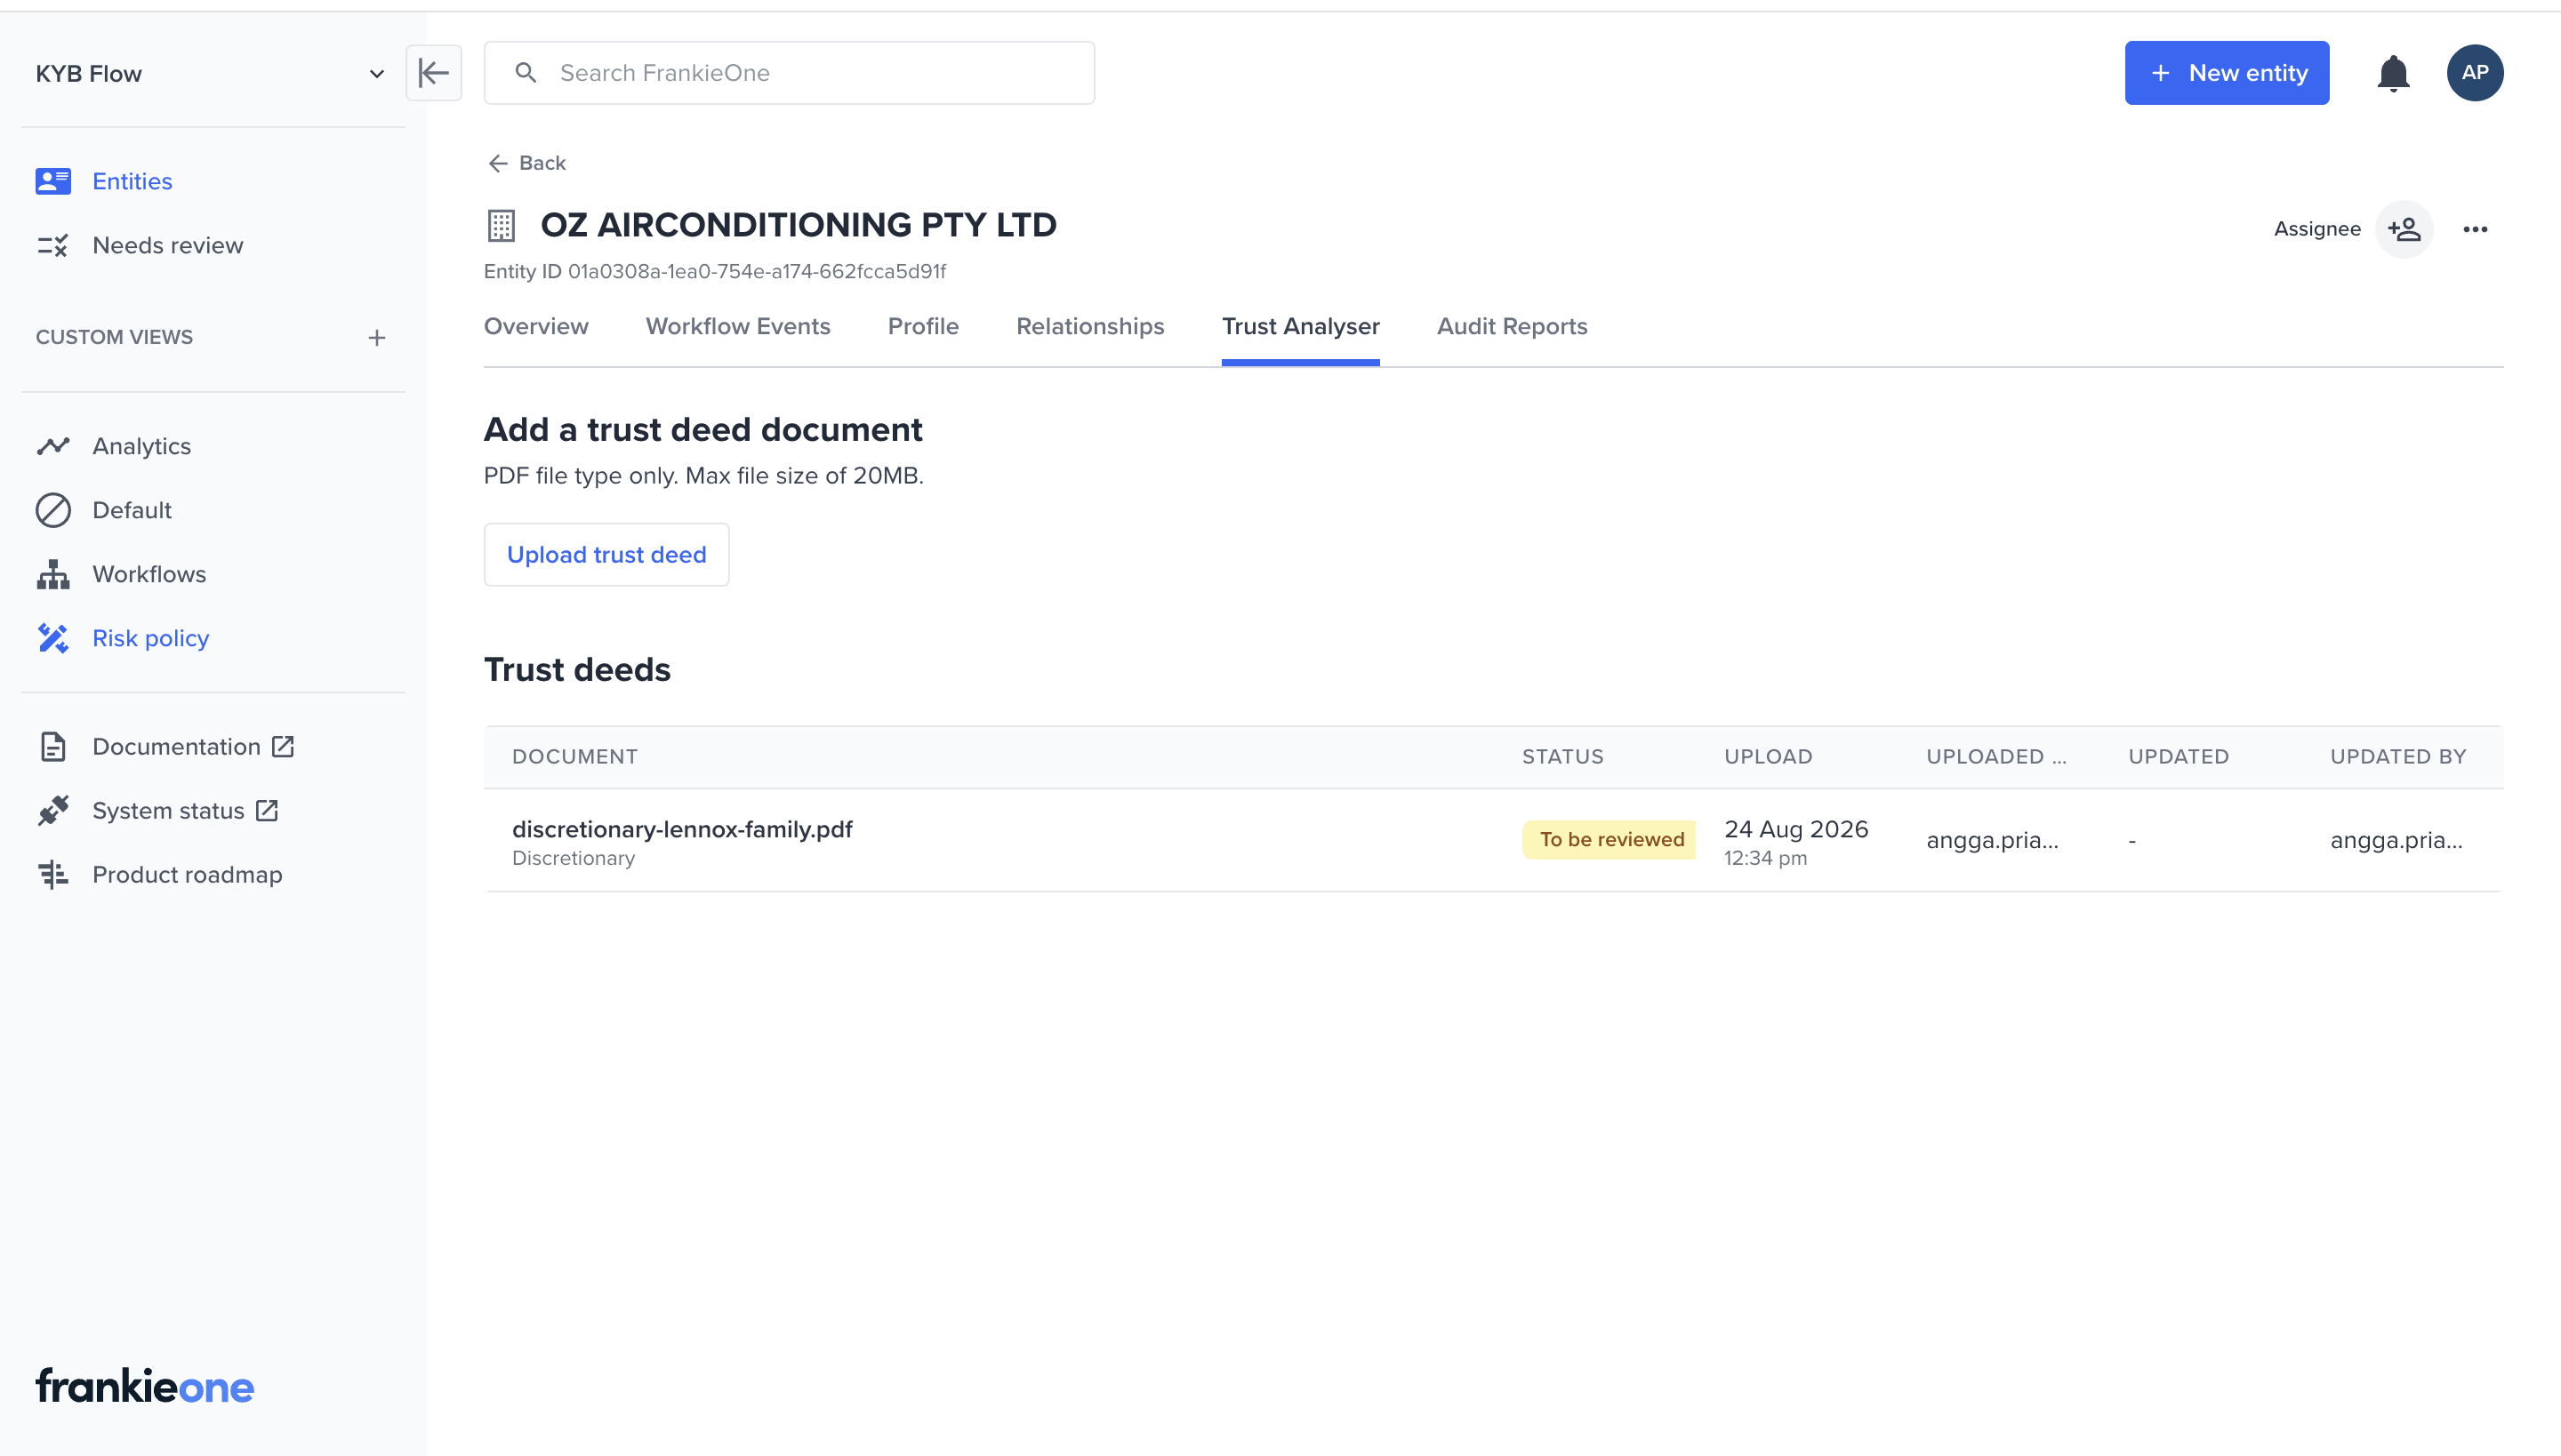Viewport: 2561px width, 1456px height.
Task: Click the Documentation page icon
Action: click(53, 747)
